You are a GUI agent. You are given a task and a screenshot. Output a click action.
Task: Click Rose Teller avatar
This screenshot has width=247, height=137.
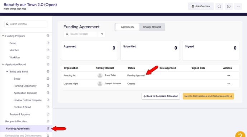pos(100,76)
